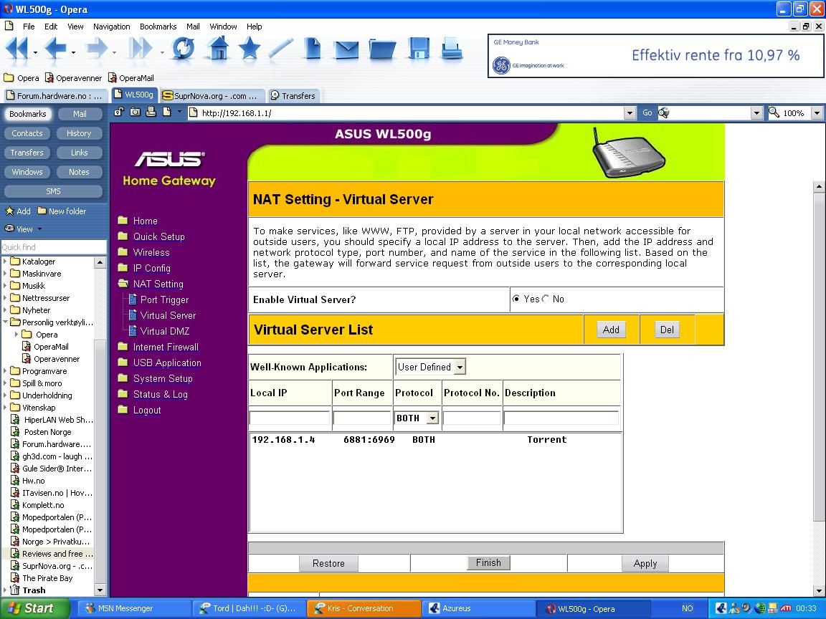Reload the page with the refresh icon
The image size is (826, 619).
(x=184, y=49)
